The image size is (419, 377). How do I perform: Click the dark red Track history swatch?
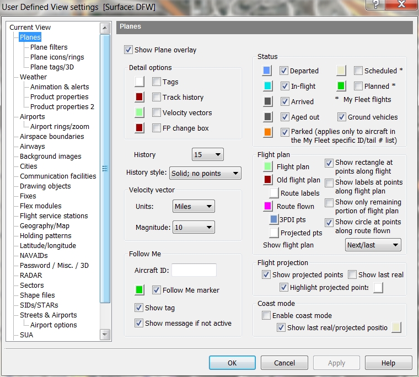pyautogui.click(x=139, y=97)
